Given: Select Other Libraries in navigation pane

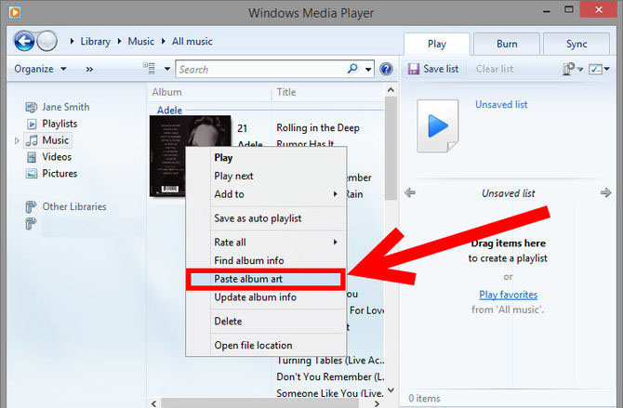Looking at the screenshot, I should pos(66,206).
